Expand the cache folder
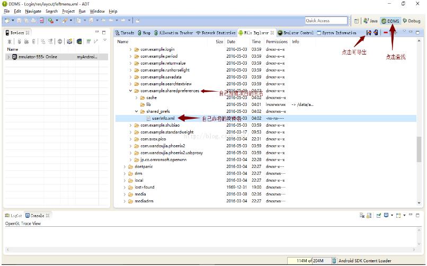This screenshot has height=266, width=427. click(137, 97)
